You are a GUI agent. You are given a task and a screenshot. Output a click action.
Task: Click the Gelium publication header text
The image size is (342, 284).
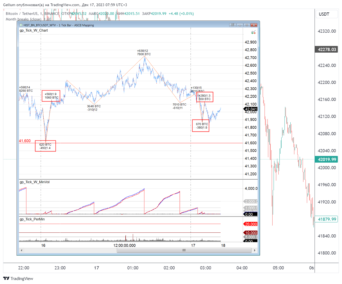tap(65, 5)
